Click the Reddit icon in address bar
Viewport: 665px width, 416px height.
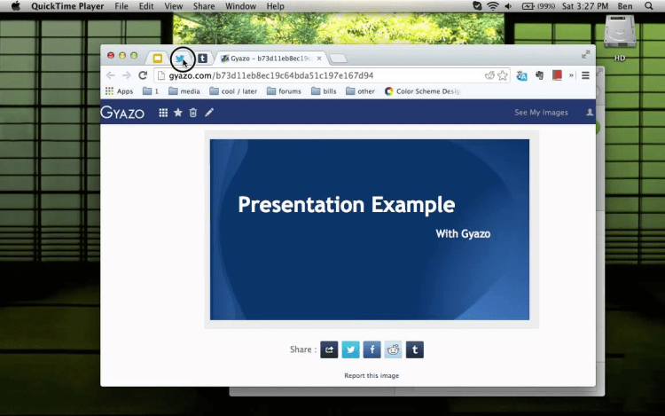pyautogui.click(x=489, y=75)
